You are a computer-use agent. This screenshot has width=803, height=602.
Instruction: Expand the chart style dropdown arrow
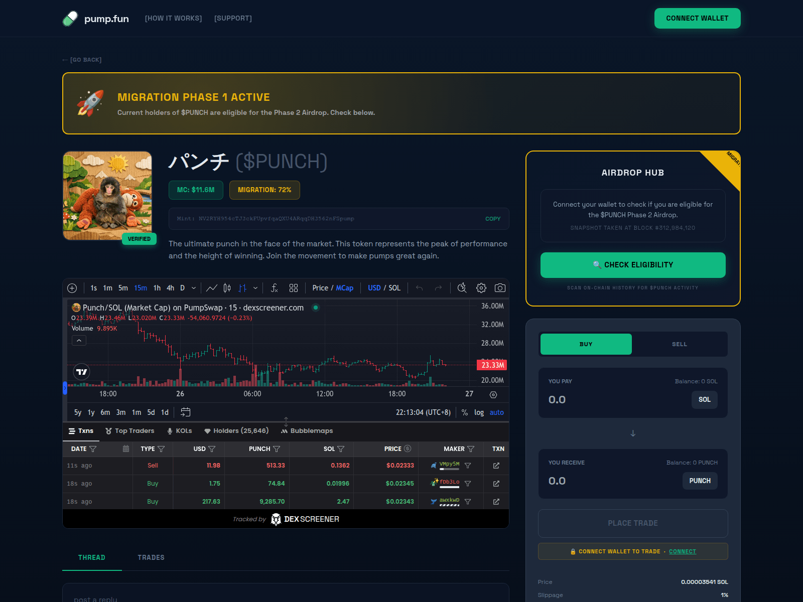click(255, 288)
